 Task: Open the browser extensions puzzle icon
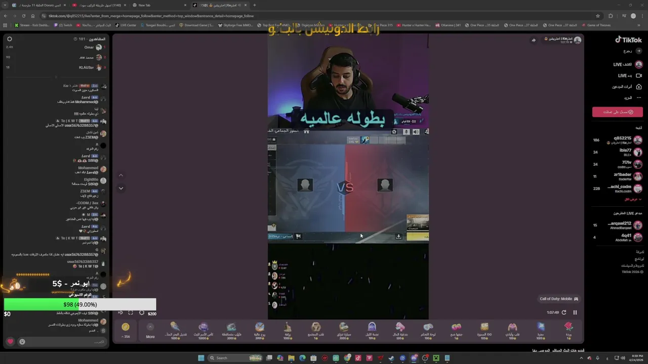[x=611, y=16]
